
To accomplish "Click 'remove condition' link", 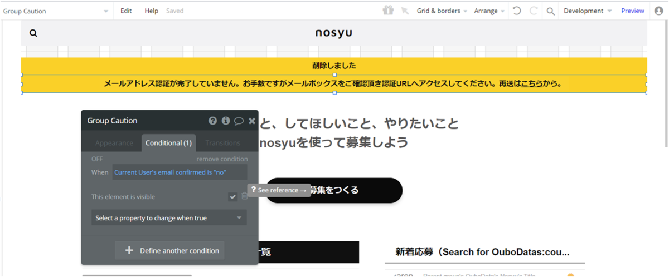I will point(222,159).
